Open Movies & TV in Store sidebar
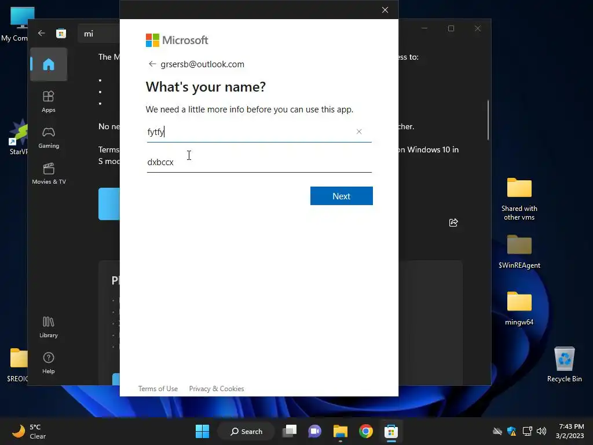This screenshot has height=445, width=593. [x=49, y=174]
